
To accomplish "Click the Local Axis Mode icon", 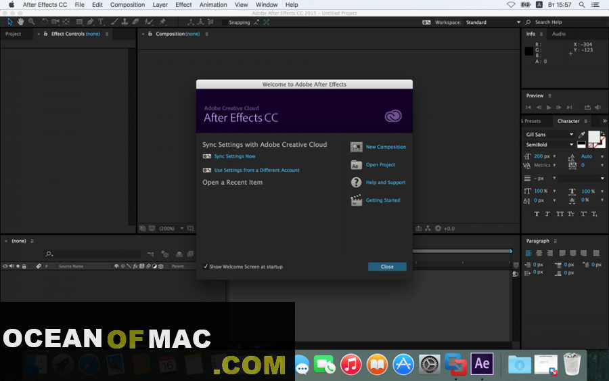I will pyautogui.click(x=191, y=22).
